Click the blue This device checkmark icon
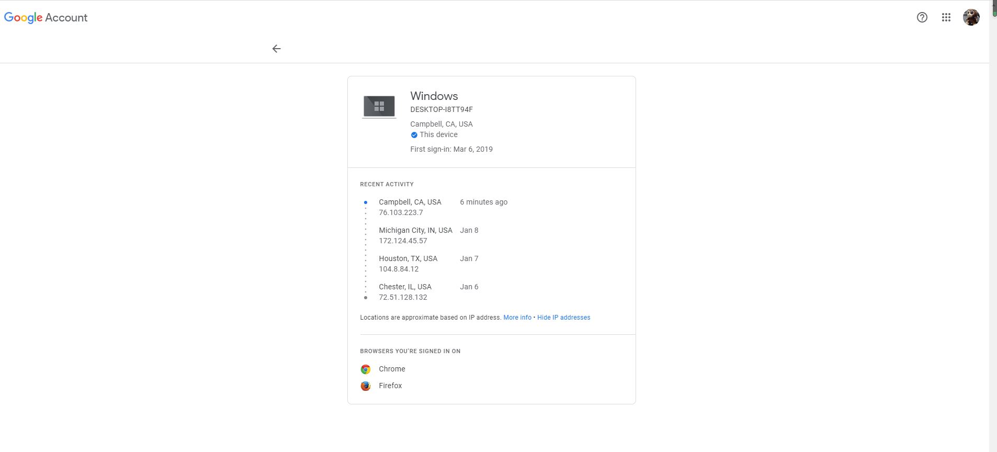 [414, 135]
